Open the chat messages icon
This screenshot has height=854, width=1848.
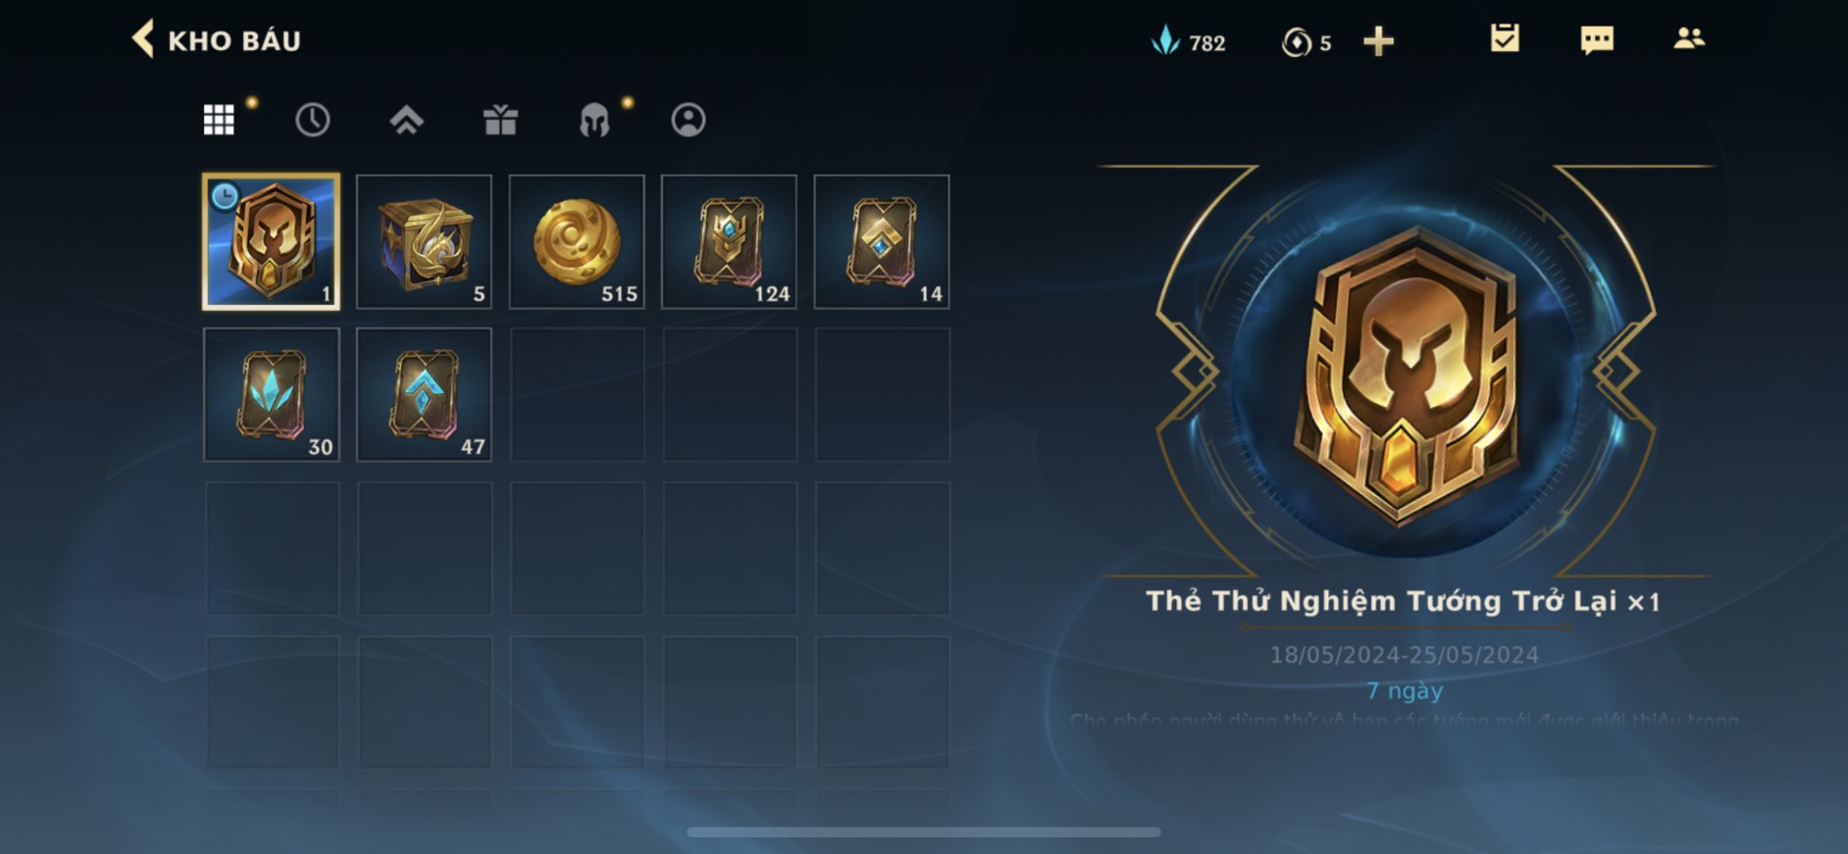coord(1597,40)
